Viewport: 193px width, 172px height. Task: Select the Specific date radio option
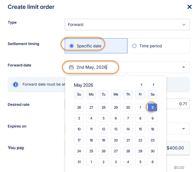pos(71,46)
